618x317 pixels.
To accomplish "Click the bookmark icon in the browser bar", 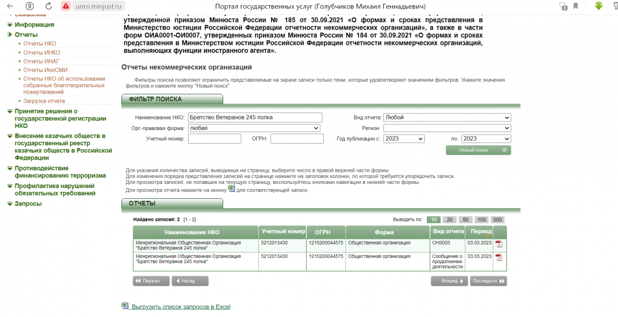I will point(575,6).
